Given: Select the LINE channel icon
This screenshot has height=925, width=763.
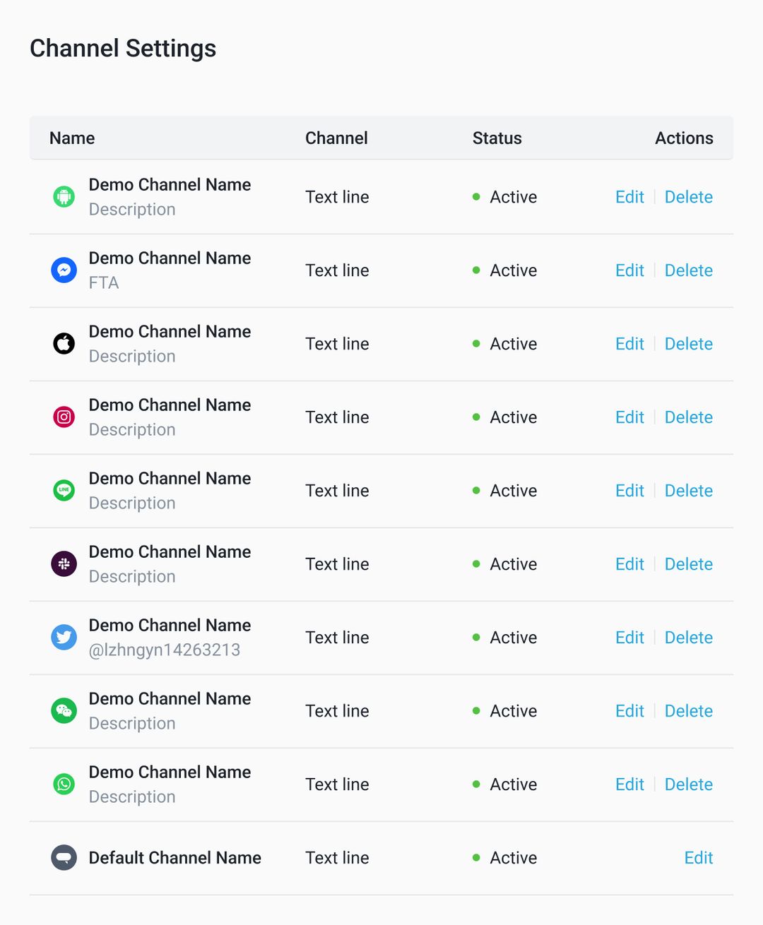Looking at the screenshot, I should pos(64,490).
